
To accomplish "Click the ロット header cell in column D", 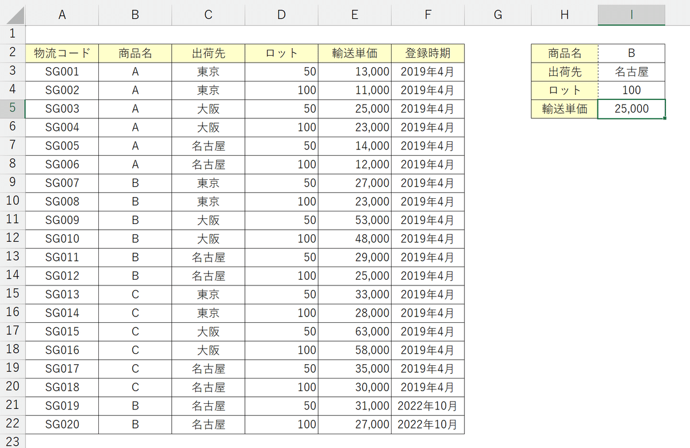I will (281, 53).
